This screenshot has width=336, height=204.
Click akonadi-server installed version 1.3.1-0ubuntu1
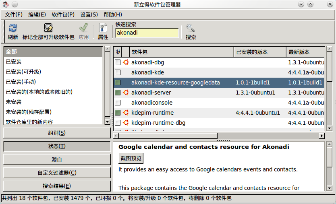(255, 93)
